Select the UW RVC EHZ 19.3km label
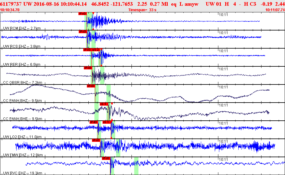 click(x=23, y=173)
